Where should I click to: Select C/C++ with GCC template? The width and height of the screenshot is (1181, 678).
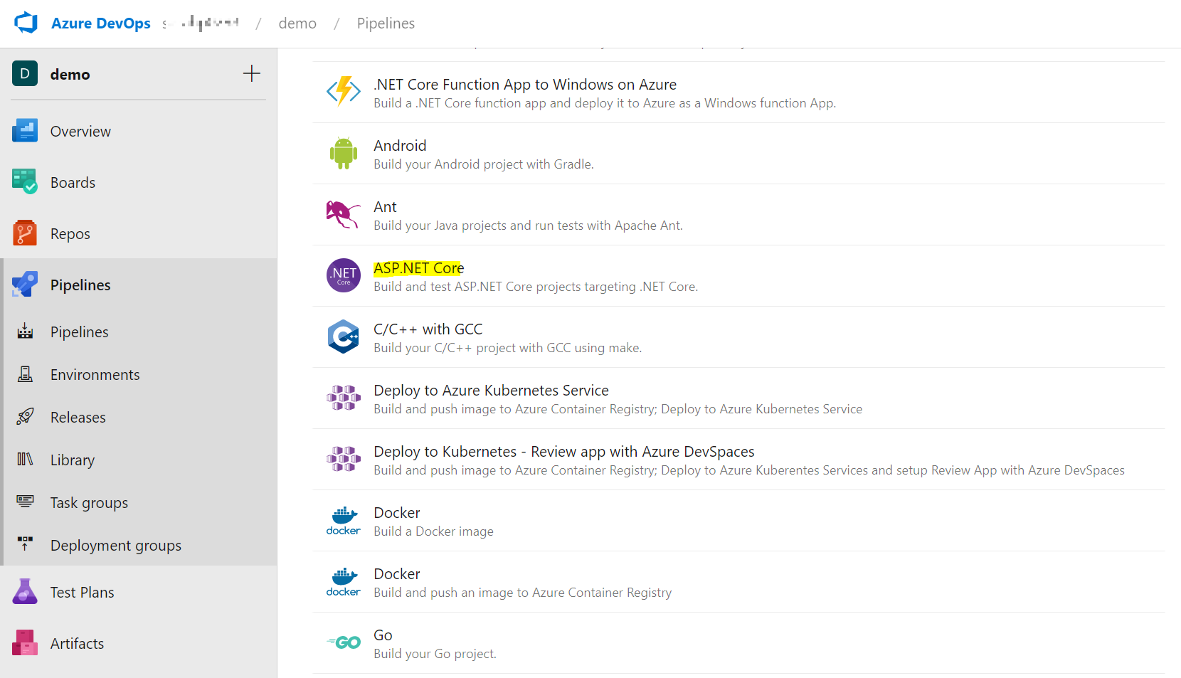click(739, 337)
